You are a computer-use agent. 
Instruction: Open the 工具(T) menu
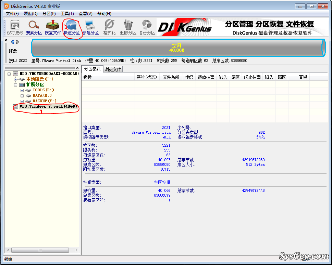click(x=67, y=14)
